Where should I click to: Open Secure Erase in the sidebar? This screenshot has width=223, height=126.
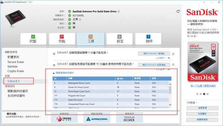coord(16,62)
